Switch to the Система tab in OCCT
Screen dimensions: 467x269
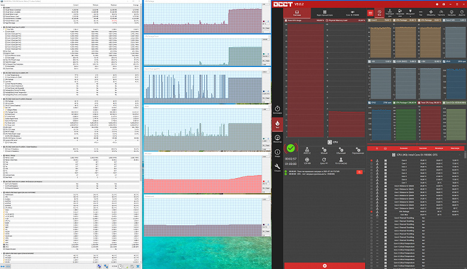point(296,13)
